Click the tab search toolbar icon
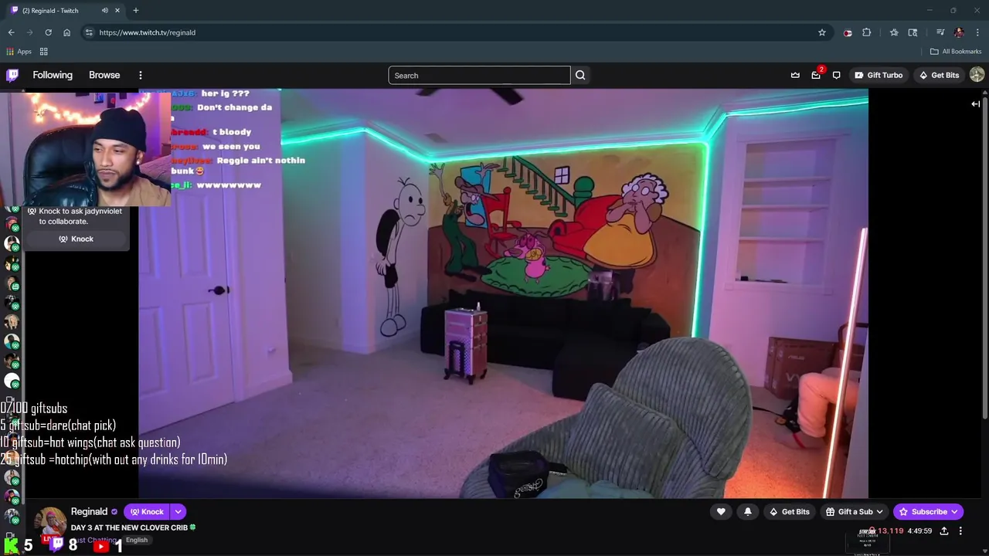This screenshot has width=989, height=556. pyautogui.click(x=913, y=32)
